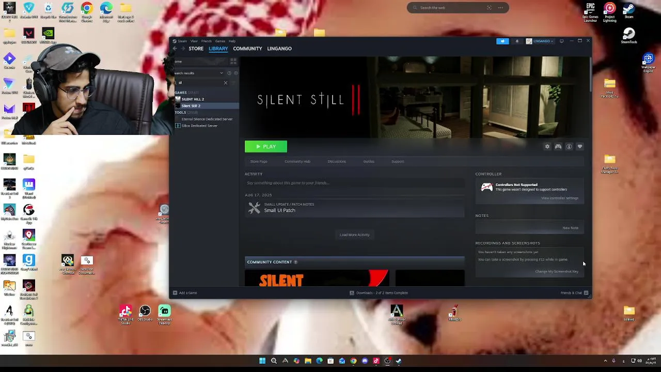Collapse the TOOLS category
The height and width of the screenshot is (372, 661).
[x=180, y=112]
